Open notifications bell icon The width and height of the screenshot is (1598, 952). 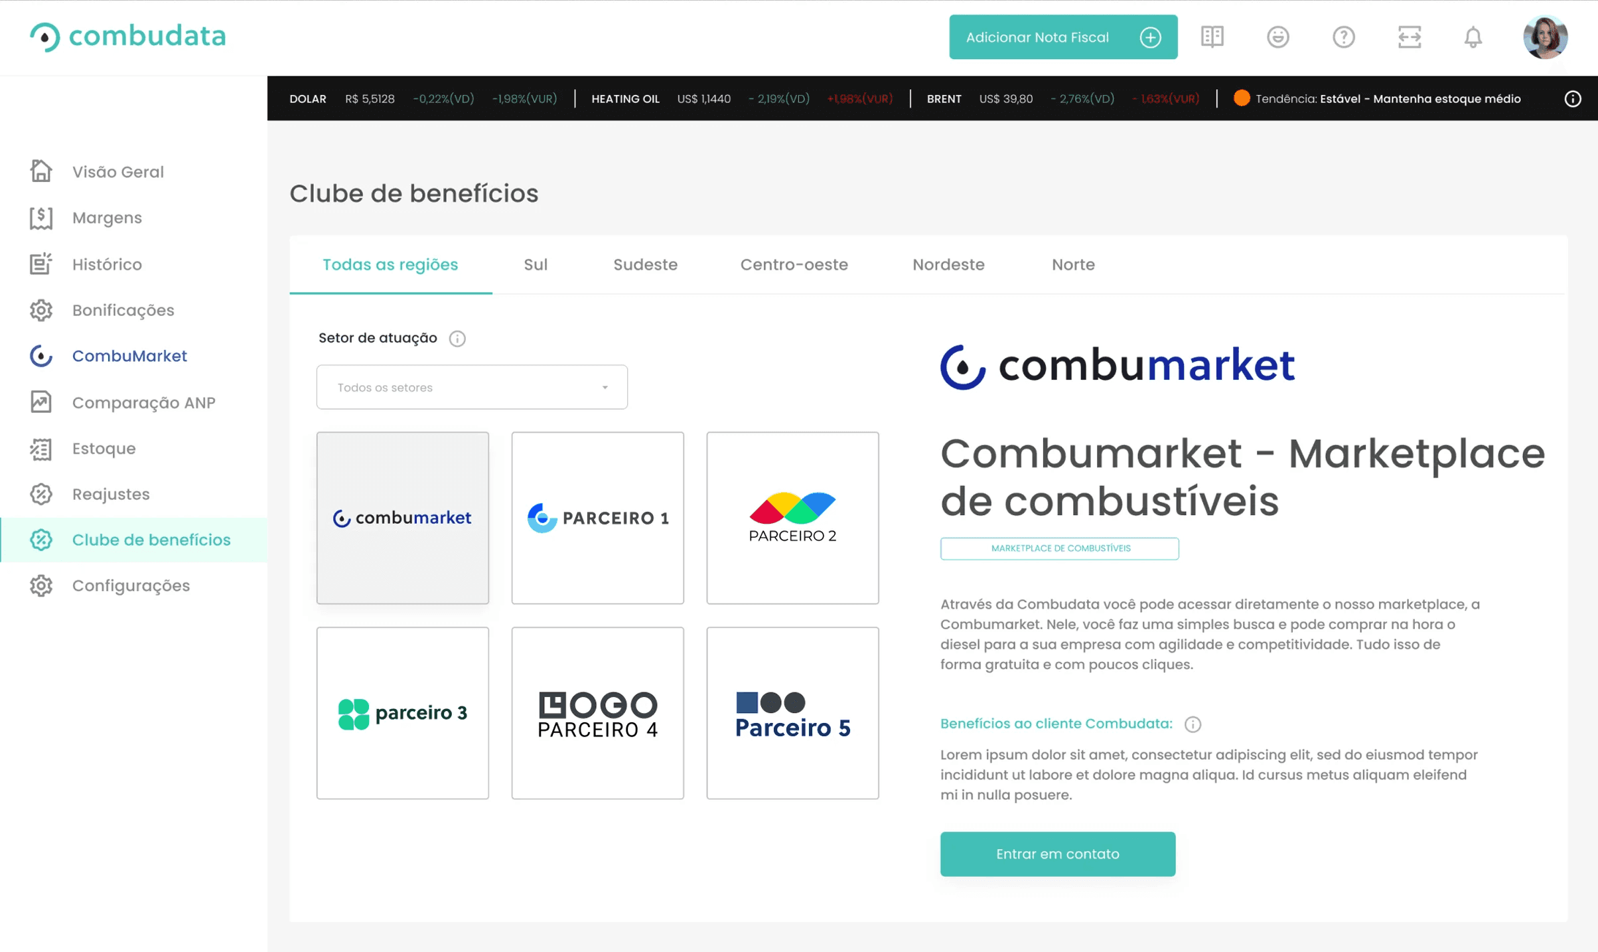[1473, 37]
